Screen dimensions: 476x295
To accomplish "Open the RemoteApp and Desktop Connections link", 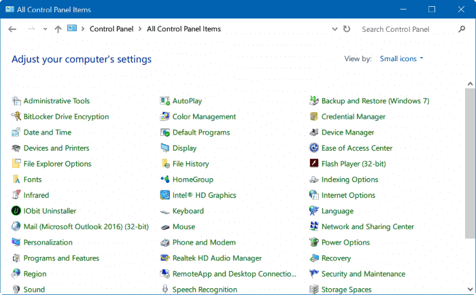I will [x=234, y=274].
